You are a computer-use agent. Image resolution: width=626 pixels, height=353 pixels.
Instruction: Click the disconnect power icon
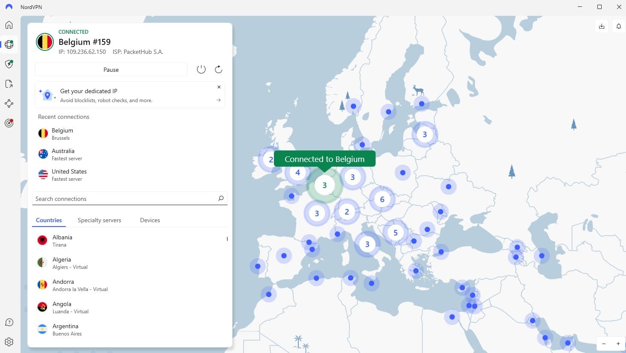pos(201,69)
